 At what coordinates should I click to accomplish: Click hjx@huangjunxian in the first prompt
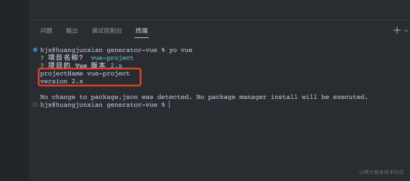[x=71, y=50]
